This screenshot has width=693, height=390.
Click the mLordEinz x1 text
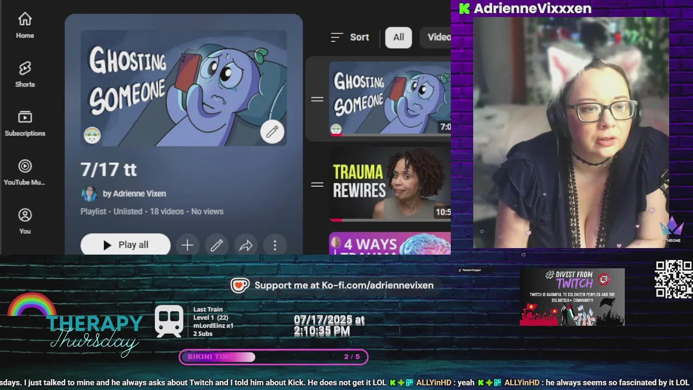click(x=213, y=326)
